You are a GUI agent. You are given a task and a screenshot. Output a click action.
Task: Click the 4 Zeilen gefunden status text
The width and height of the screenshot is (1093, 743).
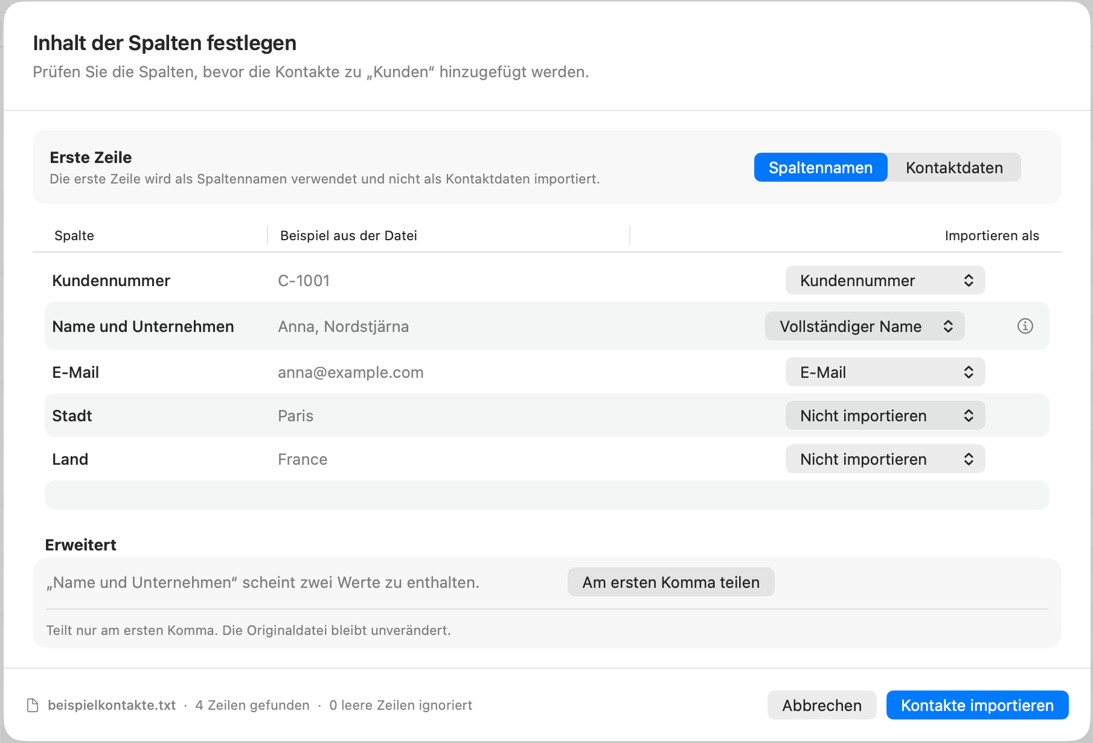point(252,705)
